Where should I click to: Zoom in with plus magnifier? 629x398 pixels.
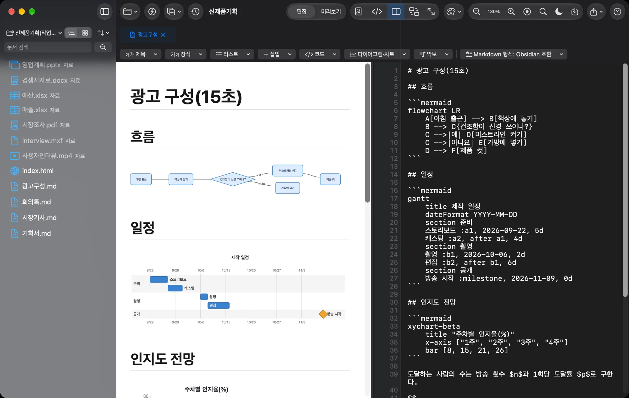[511, 12]
